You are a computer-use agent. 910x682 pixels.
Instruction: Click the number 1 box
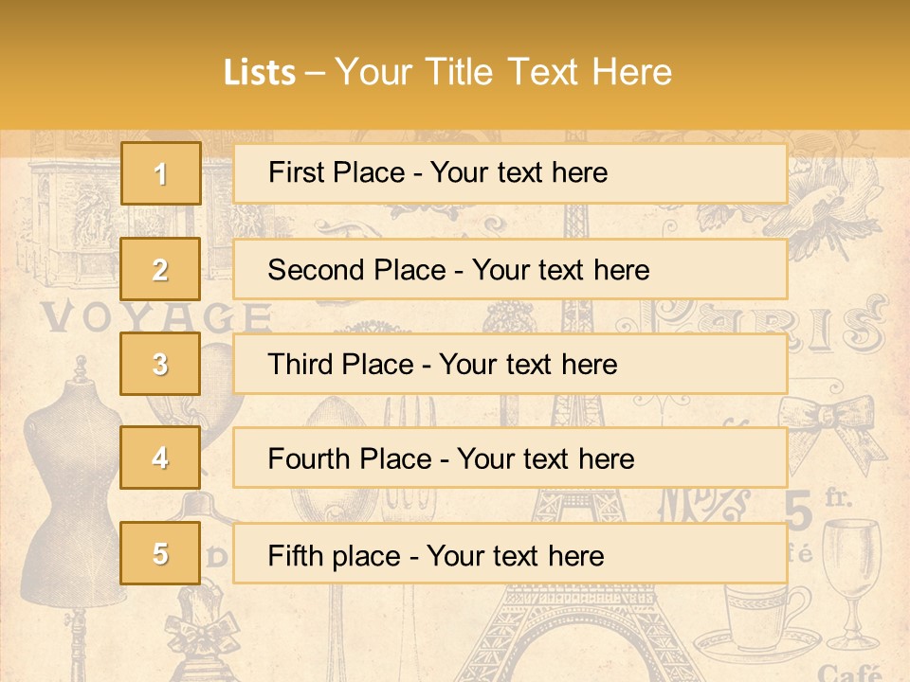(x=160, y=173)
